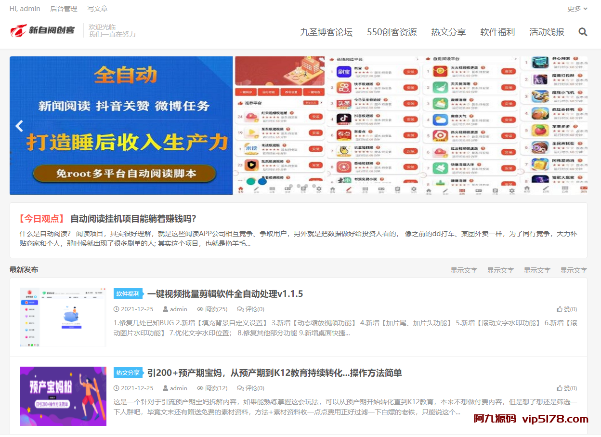This screenshot has height=437, width=601.
Task: Open 评论(0) comments of 预产期宝妈 post
Action: click(x=250, y=388)
